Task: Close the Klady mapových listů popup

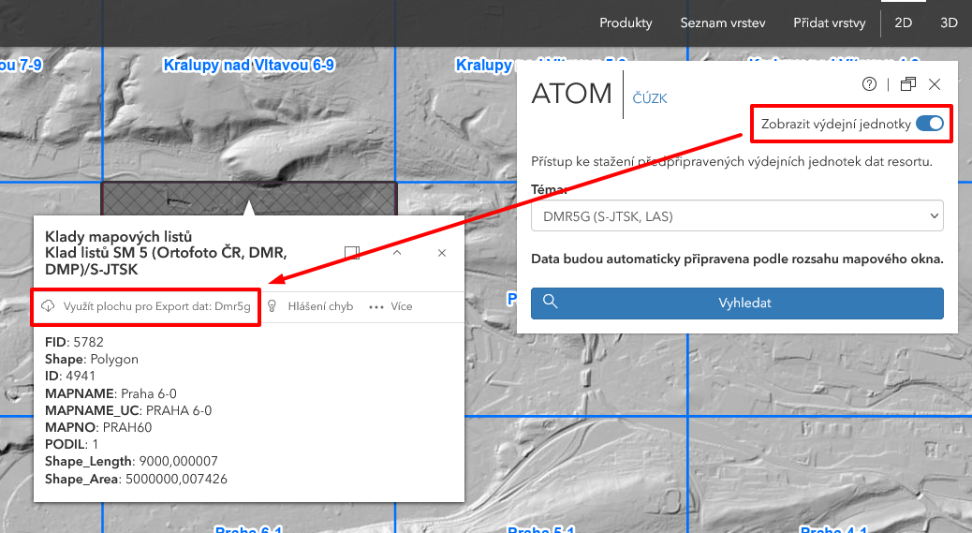Action: pyautogui.click(x=442, y=253)
